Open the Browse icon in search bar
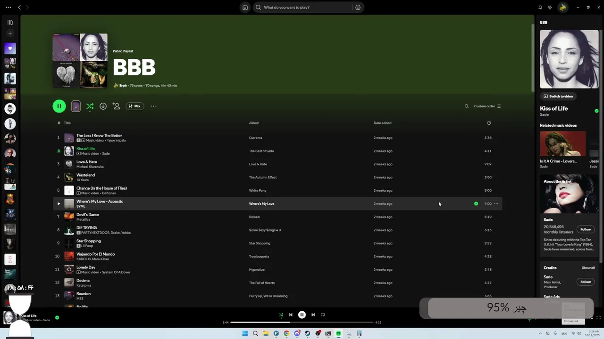 (x=358, y=7)
